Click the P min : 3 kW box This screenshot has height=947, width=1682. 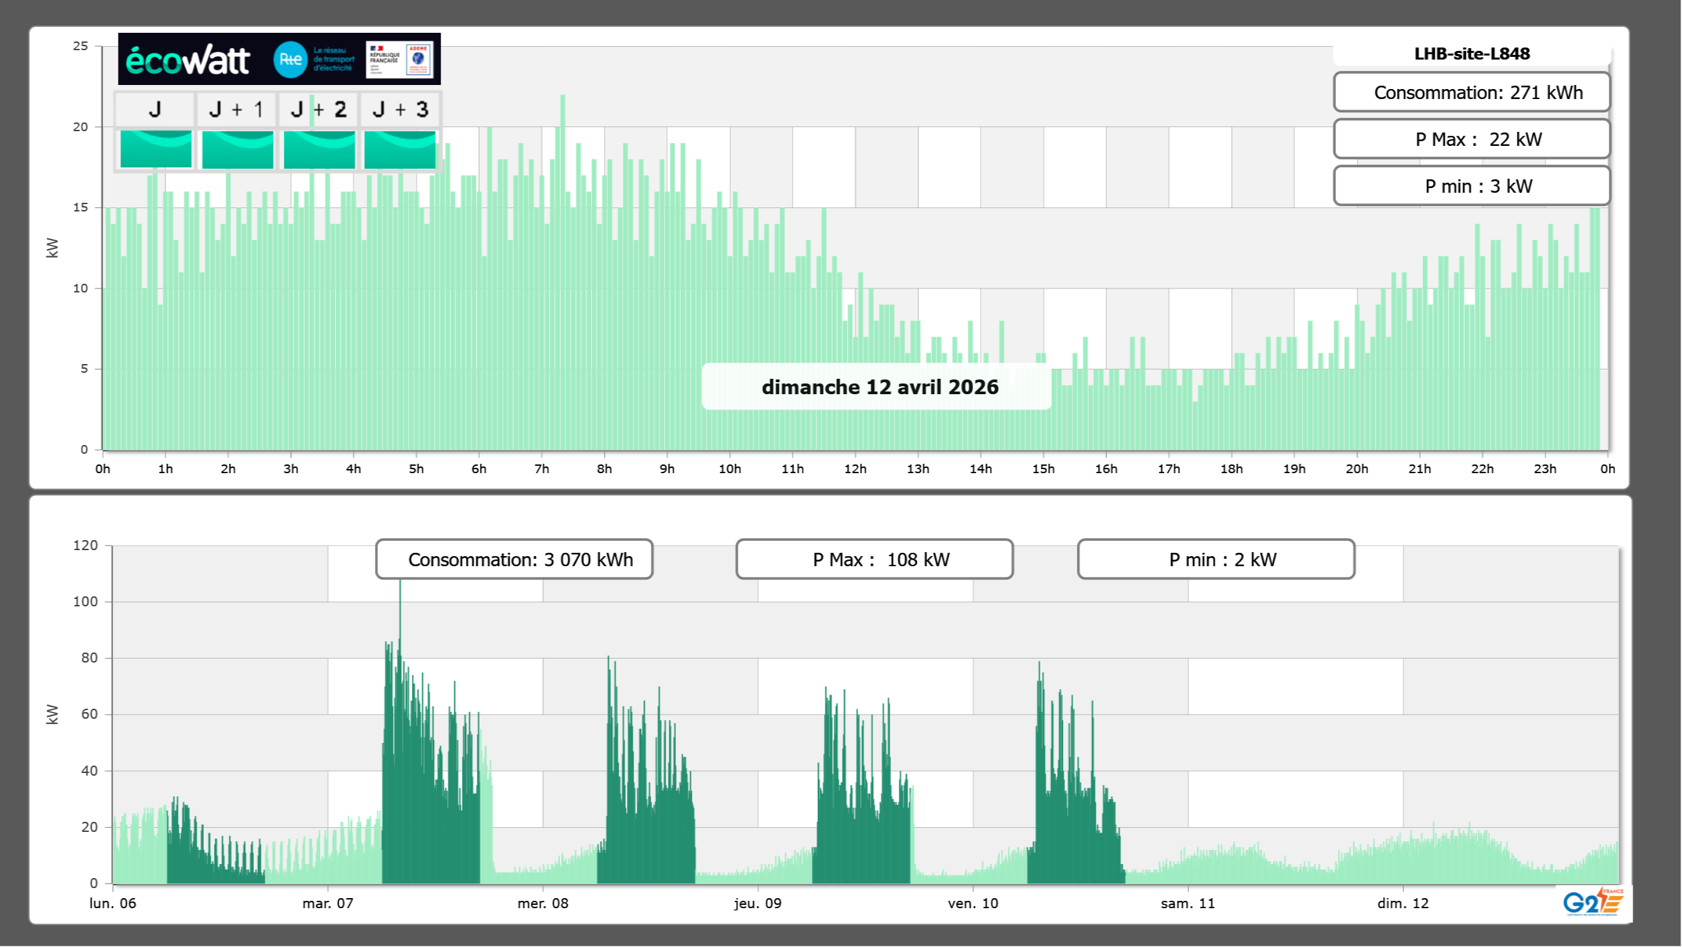(x=1472, y=186)
